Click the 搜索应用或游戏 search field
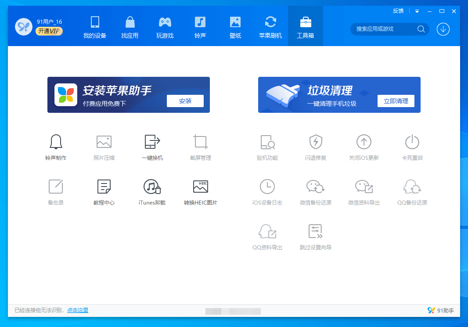Viewport: 468px width, 327px height. point(385,29)
